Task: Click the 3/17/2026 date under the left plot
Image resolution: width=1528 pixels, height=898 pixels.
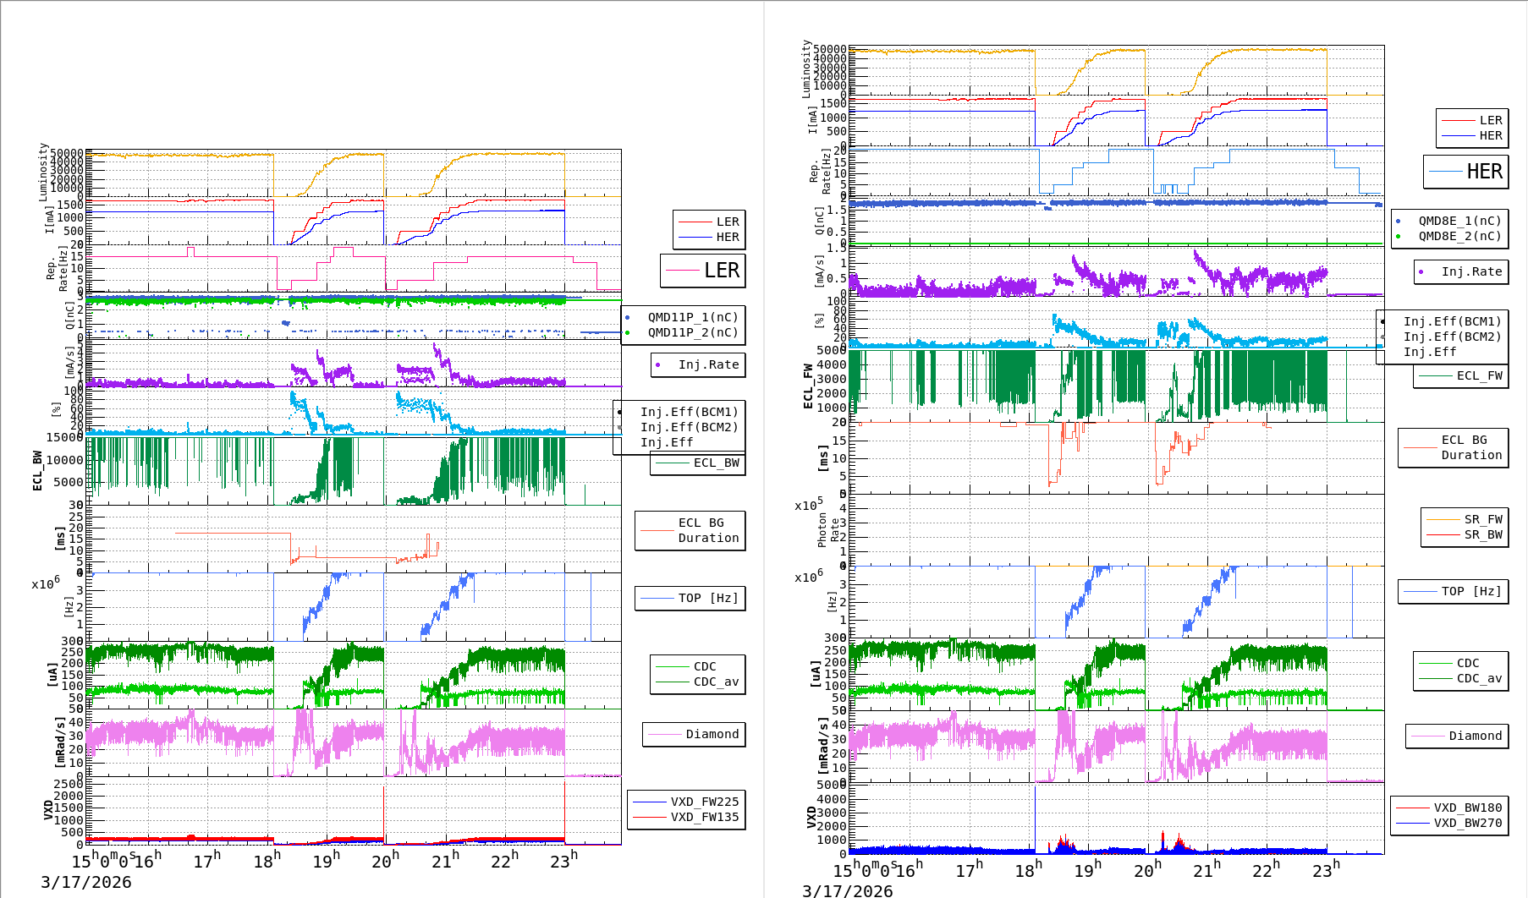Action: 86,883
